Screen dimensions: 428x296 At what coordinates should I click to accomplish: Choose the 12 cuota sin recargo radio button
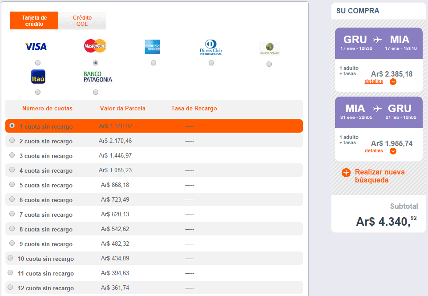tap(10, 287)
